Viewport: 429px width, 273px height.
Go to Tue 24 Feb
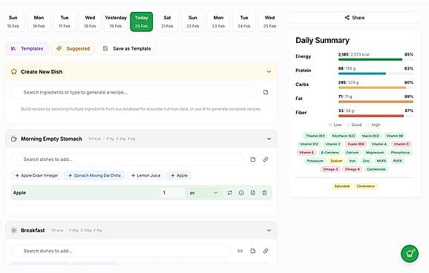click(x=244, y=22)
